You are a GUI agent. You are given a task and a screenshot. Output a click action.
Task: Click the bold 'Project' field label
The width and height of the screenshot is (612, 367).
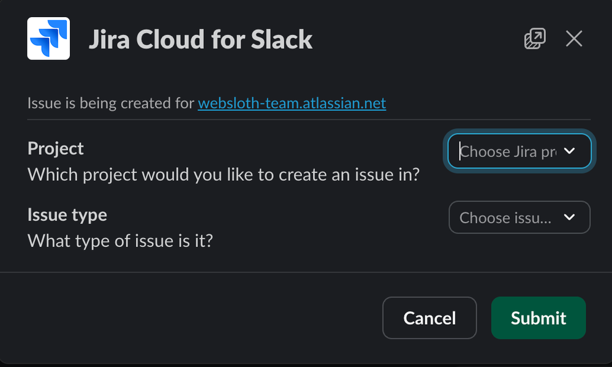[x=56, y=148]
